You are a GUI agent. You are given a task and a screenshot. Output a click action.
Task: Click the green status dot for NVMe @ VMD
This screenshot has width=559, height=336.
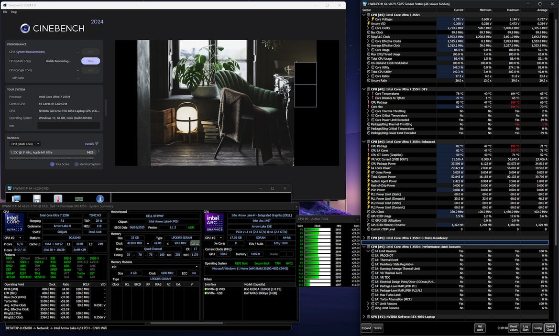(206, 289)
